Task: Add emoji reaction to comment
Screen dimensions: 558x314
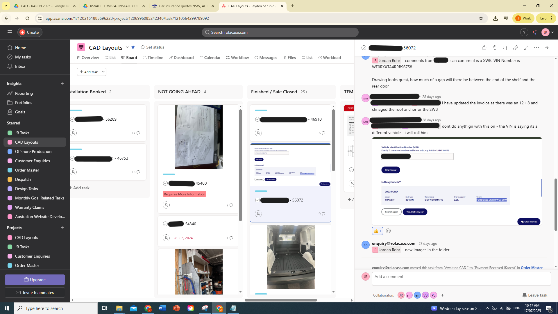Action: click(x=388, y=231)
